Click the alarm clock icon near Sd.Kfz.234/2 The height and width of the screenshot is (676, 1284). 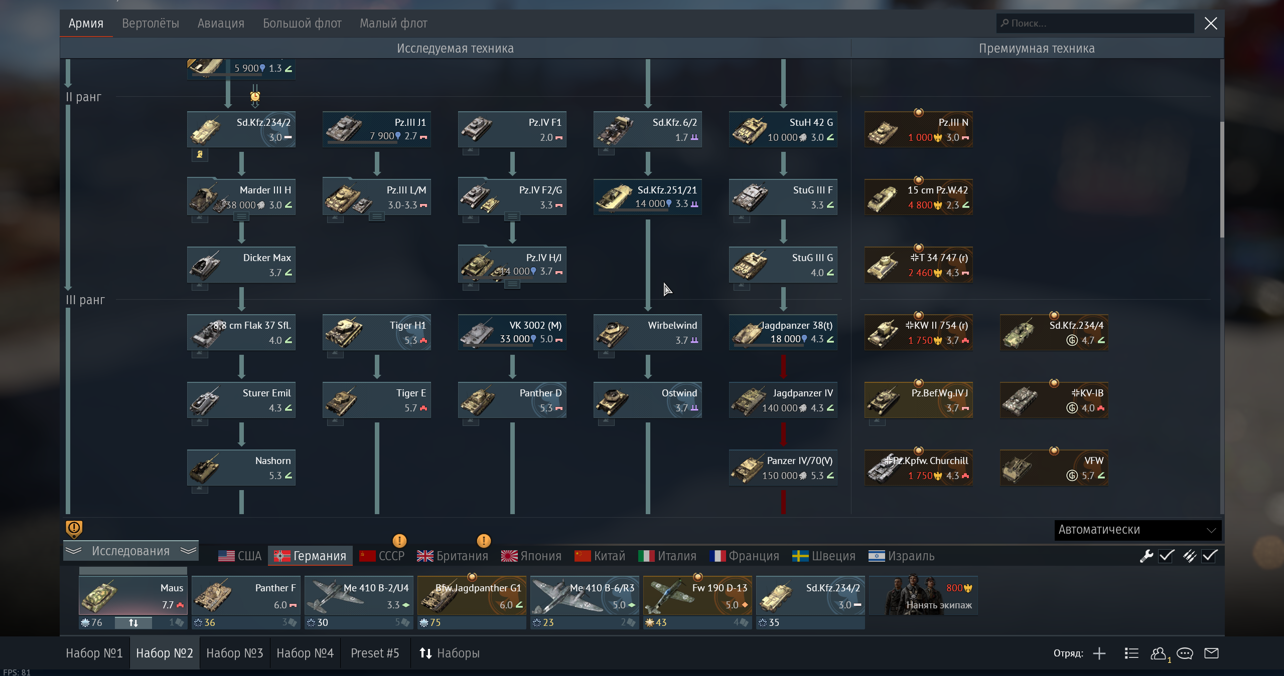pos(255,96)
